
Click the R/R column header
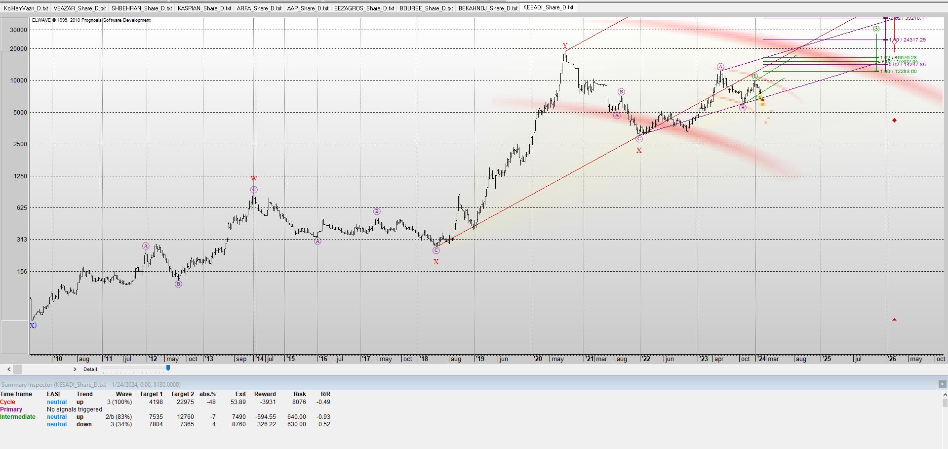(x=325, y=394)
